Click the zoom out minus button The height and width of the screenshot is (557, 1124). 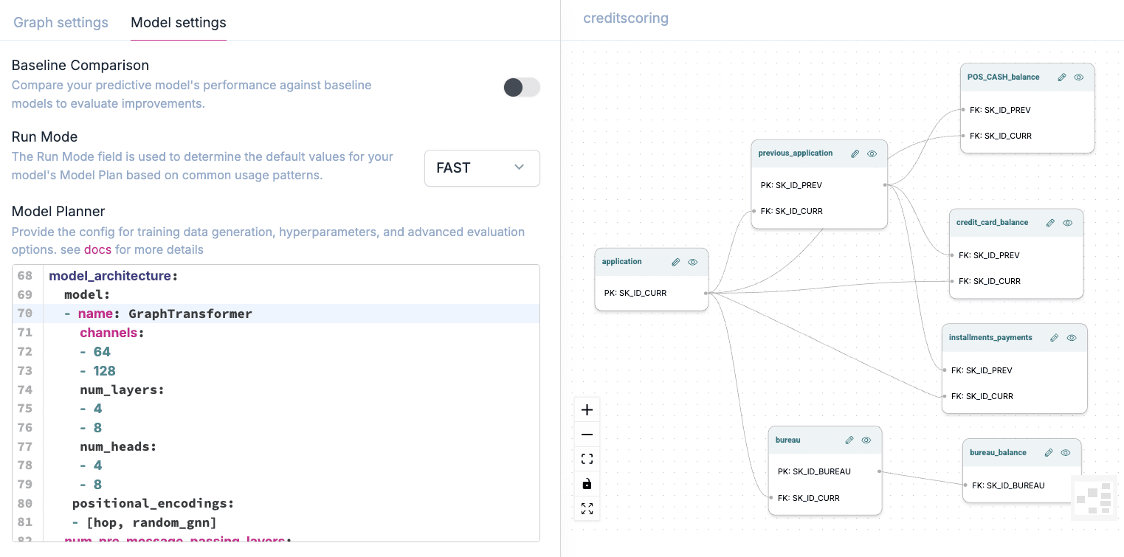[587, 435]
